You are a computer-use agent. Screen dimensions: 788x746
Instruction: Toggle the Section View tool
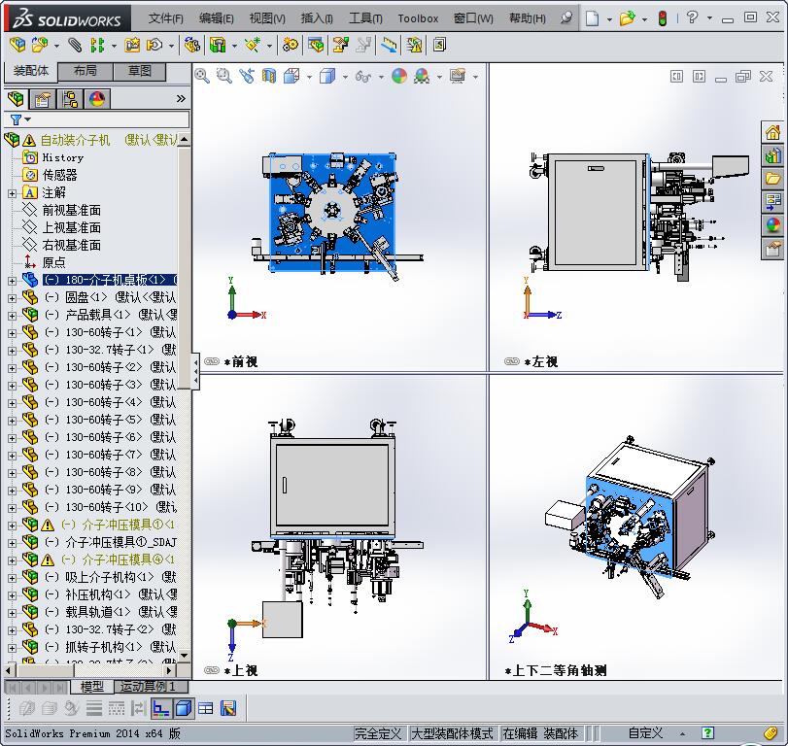click(x=269, y=77)
